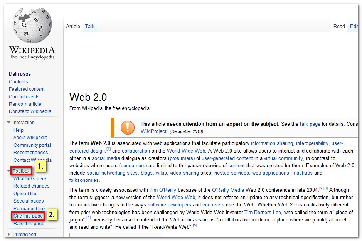Viewport: 362px width, 241px height.
Task: Open the wikis link
Action: (x=161, y=173)
